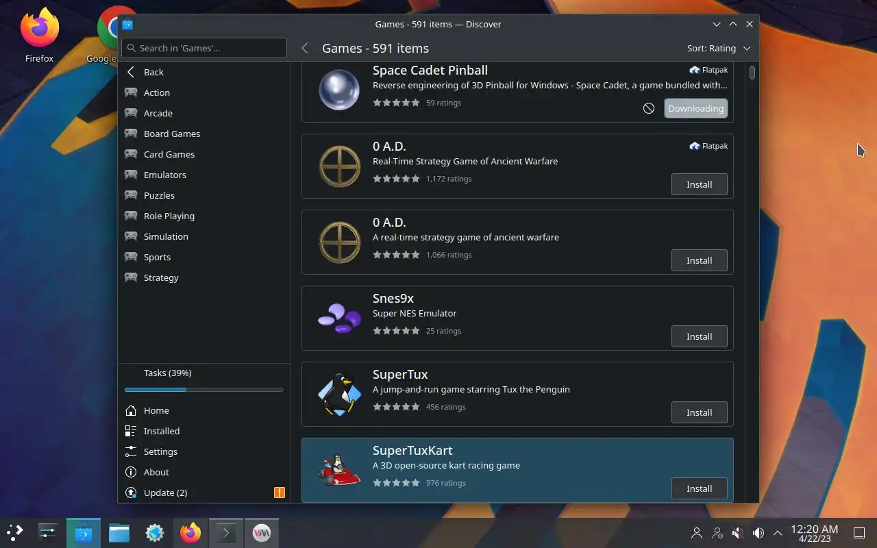
Task: Click the user icon in the system tray
Action: coord(697,533)
